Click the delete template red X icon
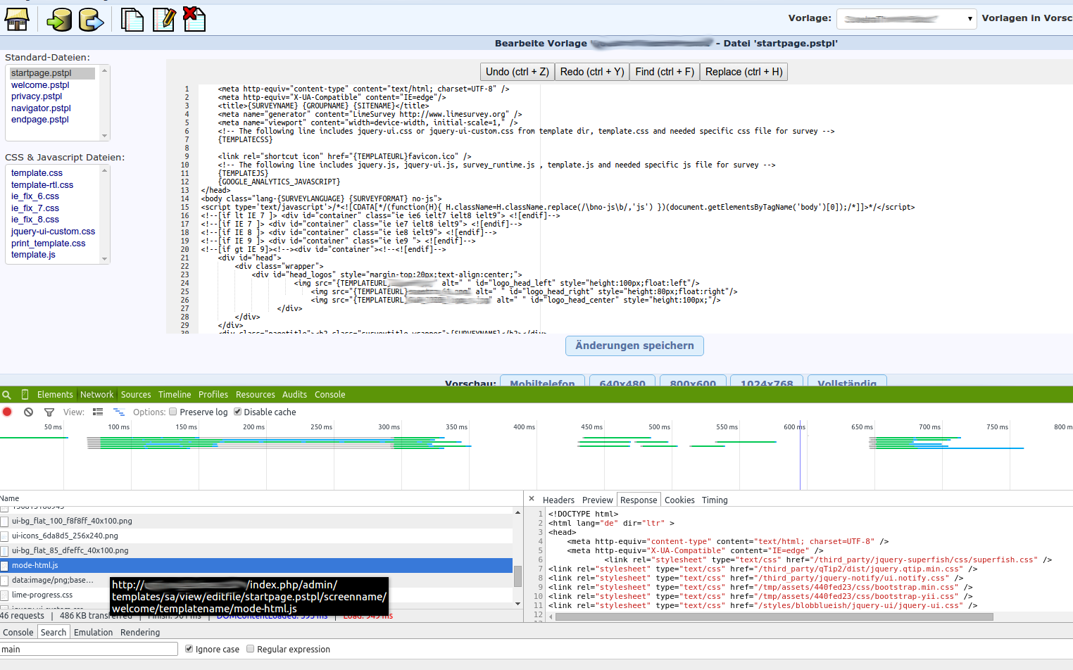 tap(194, 18)
